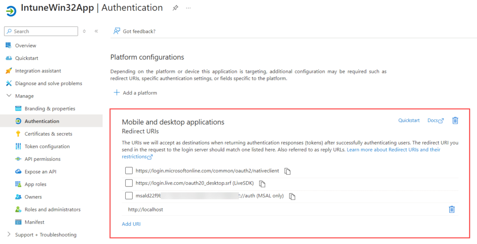Image resolution: width=477 pixels, height=244 pixels.
Task: Click the sidebar sort arrows icon
Action: pyautogui.click(x=84, y=31)
